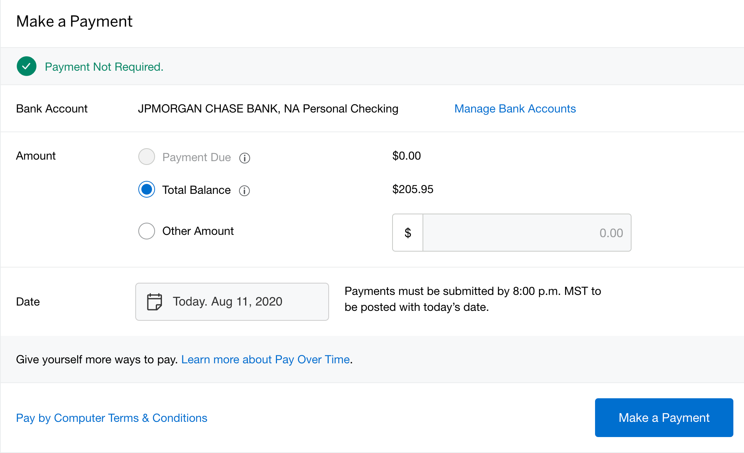
Task: Click the JPMorgan Chase bank account name
Action: [268, 109]
